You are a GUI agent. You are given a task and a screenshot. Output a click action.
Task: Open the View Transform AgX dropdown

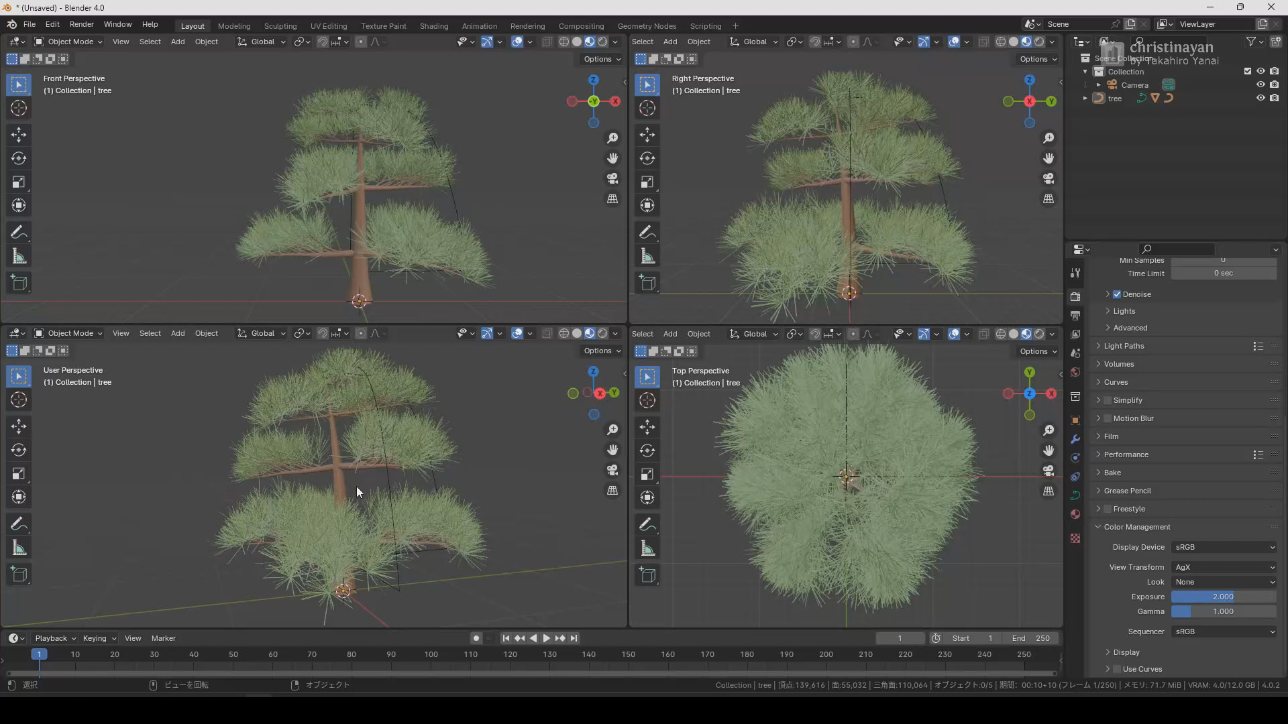pos(1224,567)
